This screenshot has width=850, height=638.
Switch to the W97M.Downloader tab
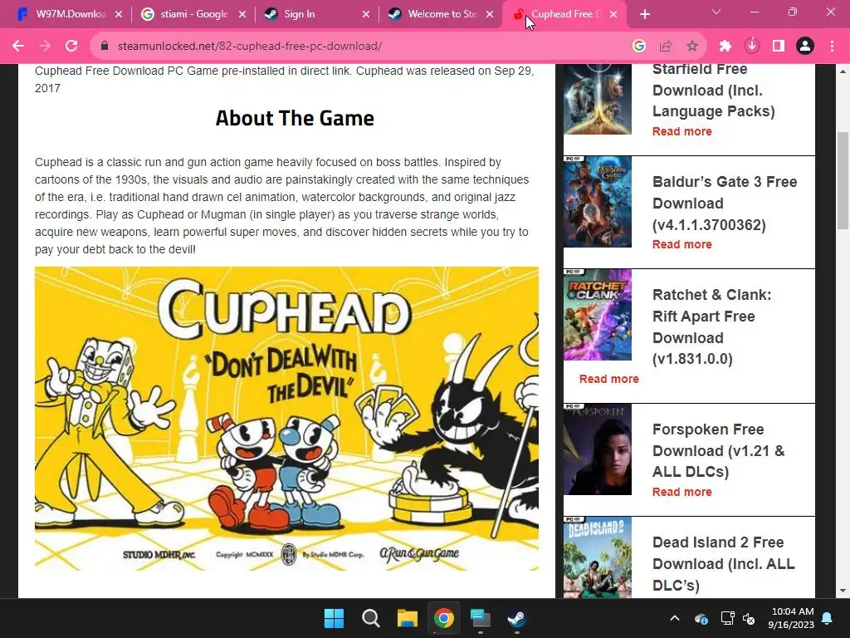coord(70,14)
